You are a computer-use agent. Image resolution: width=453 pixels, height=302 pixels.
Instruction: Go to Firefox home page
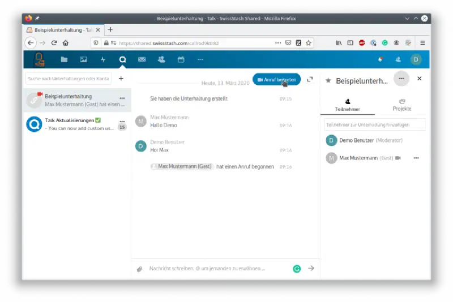(66, 43)
